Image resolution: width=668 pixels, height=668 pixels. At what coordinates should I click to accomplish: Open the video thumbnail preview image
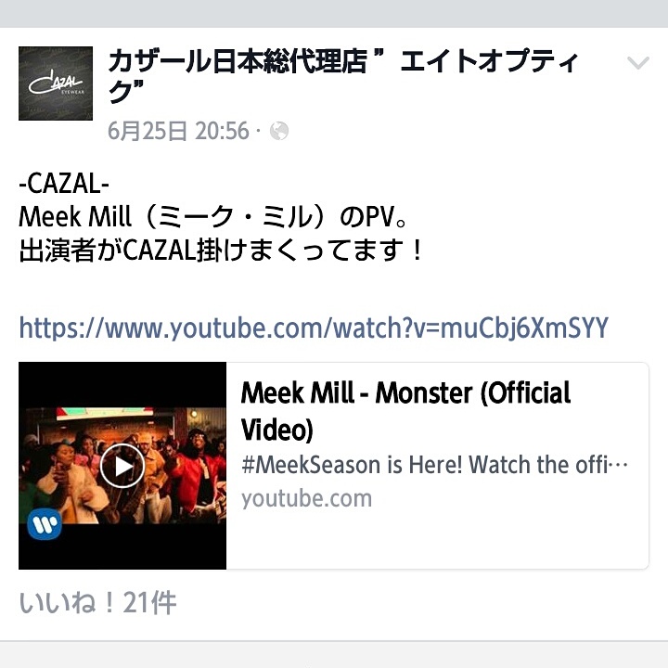tap(122, 466)
